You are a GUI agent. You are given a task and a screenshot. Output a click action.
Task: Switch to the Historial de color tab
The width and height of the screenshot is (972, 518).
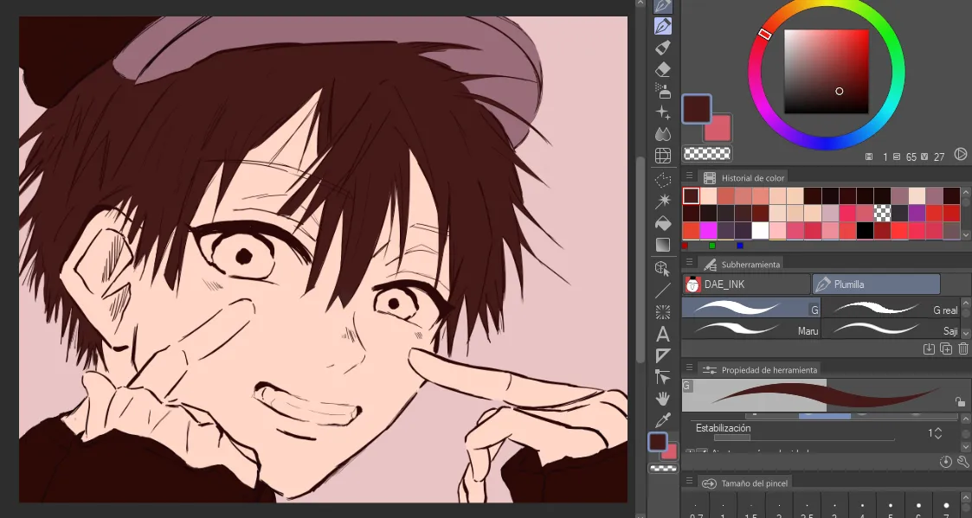(743, 178)
